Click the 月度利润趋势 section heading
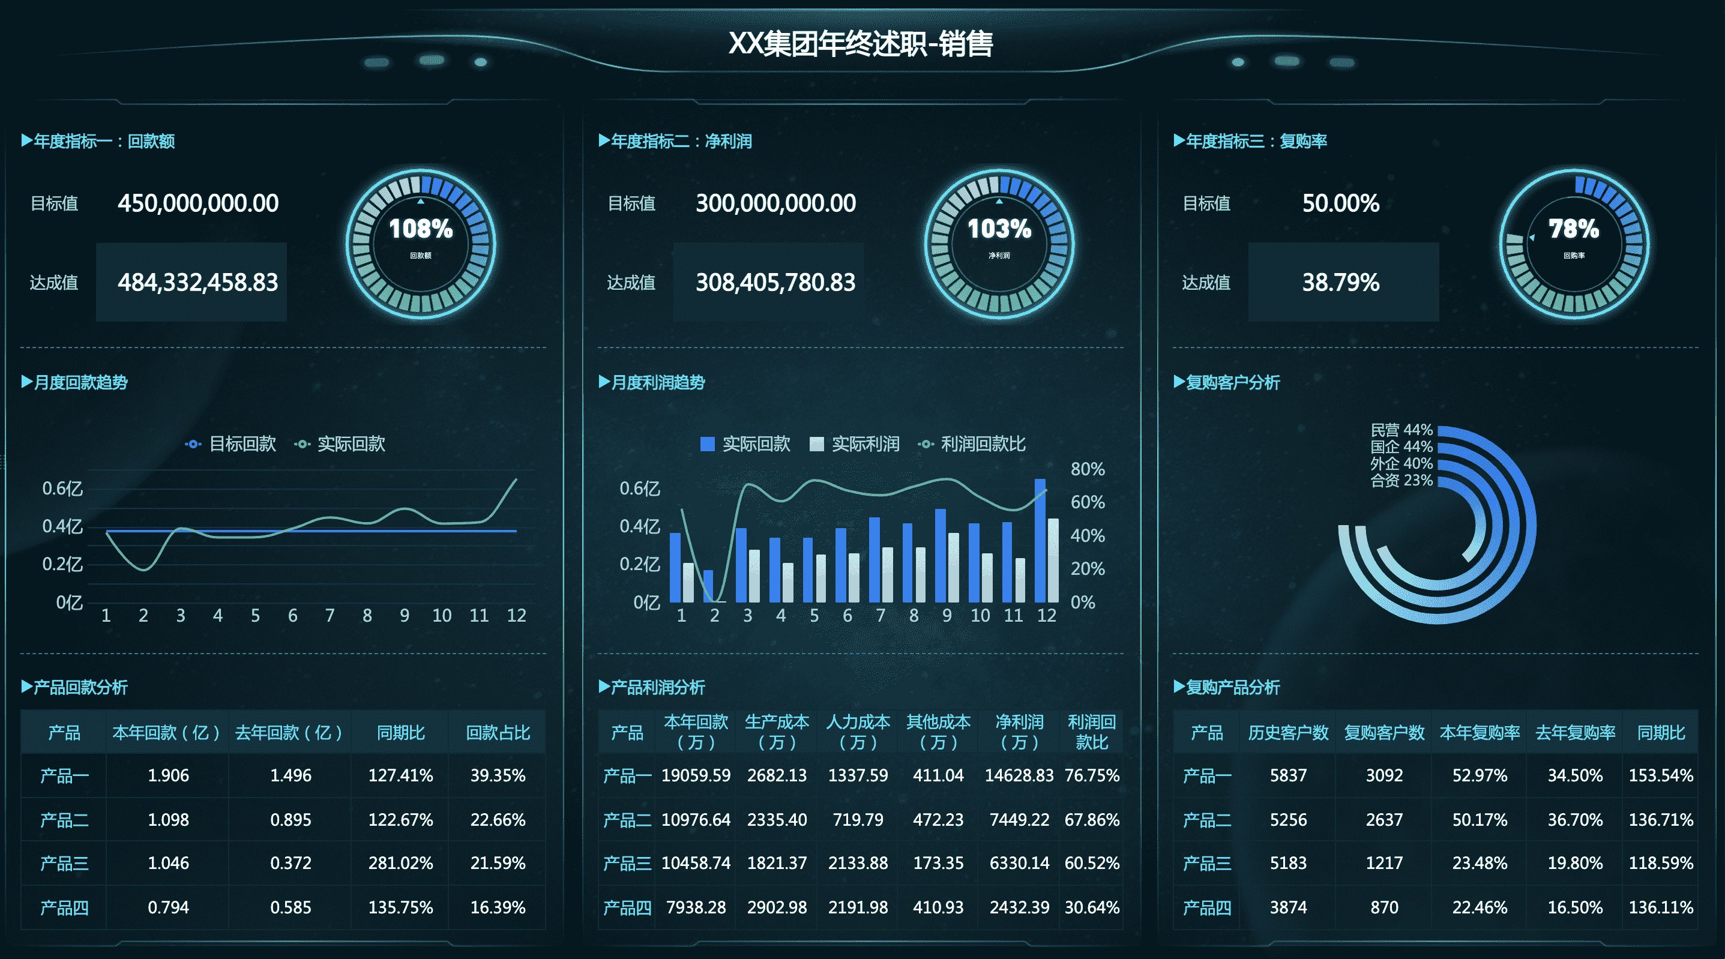 (652, 382)
